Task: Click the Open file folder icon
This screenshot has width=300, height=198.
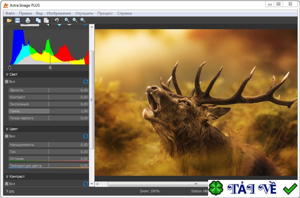Action: [x=10, y=20]
